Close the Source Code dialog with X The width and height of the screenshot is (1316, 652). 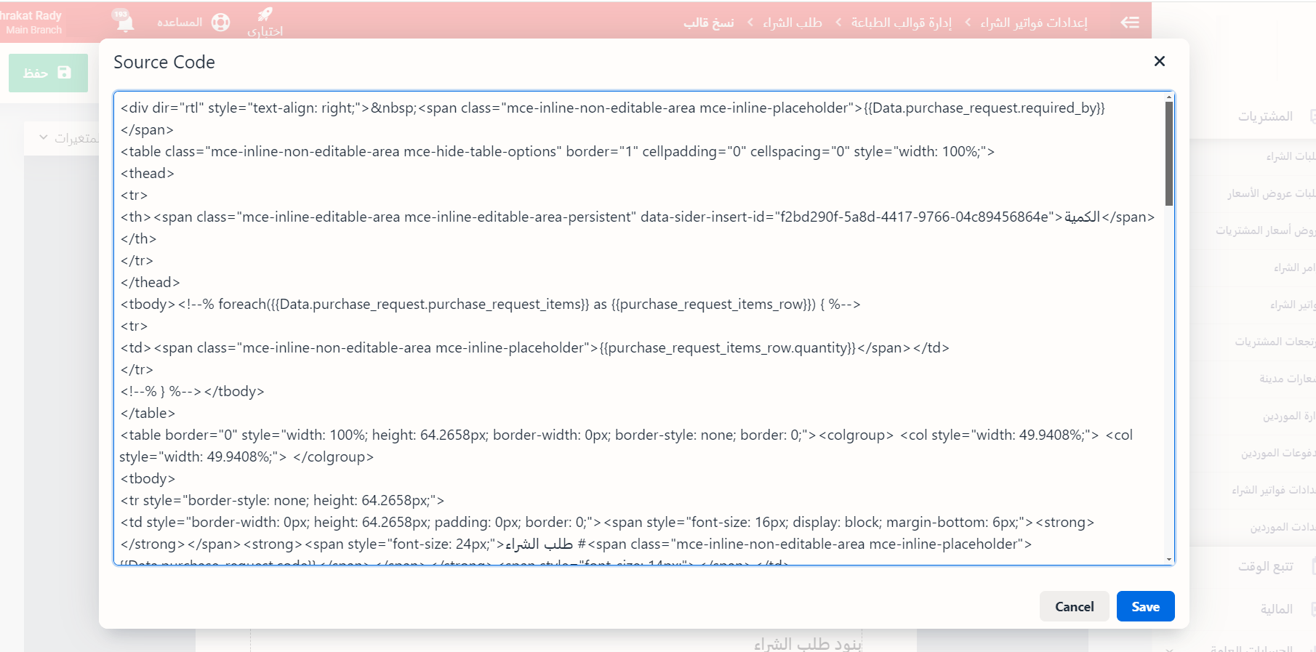click(x=1159, y=62)
